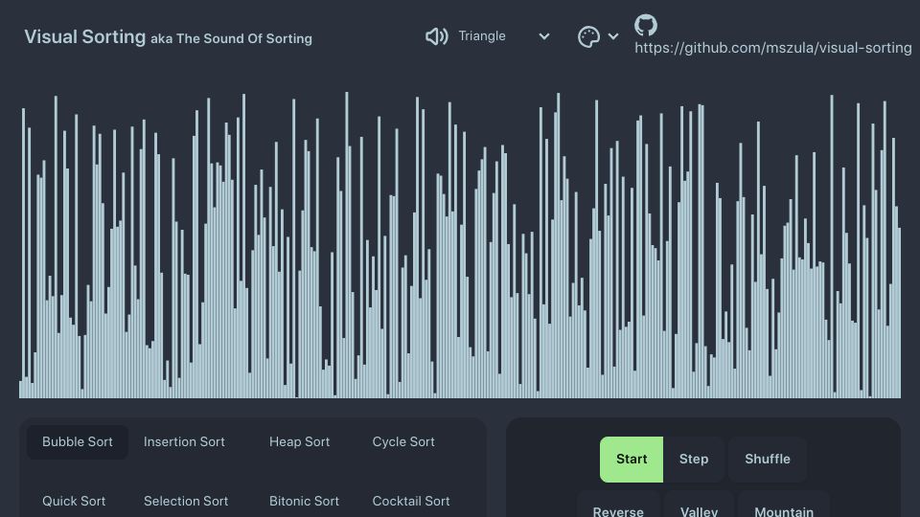The height and width of the screenshot is (517, 920).
Task: Click the color palette theme icon
Action: coord(588,36)
